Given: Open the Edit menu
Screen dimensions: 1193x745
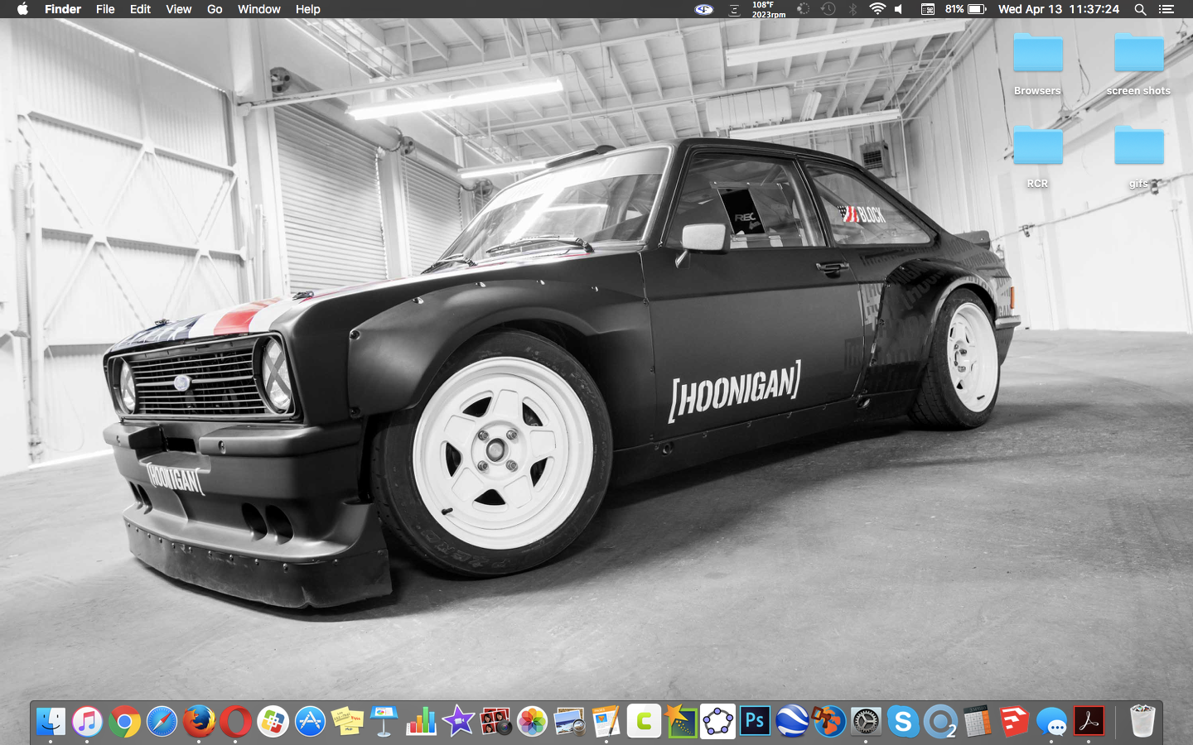Looking at the screenshot, I should pos(140,9).
